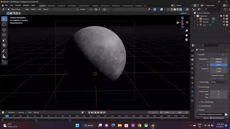This screenshot has width=230, height=129.
Task: Select the Add Cube tool
Action: tap(4, 62)
